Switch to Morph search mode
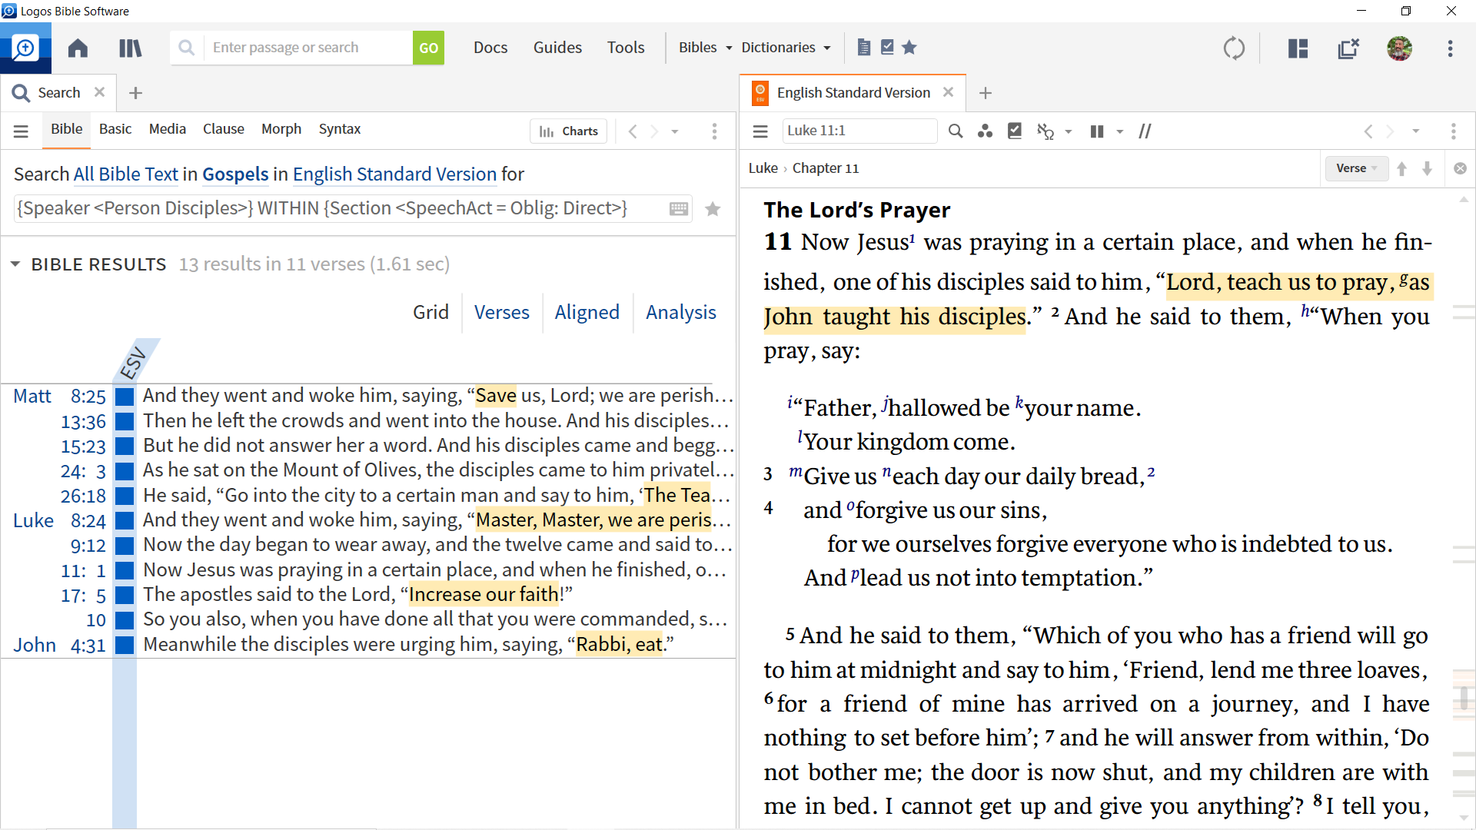This screenshot has height=830, width=1476. click(x=280, y=128)
